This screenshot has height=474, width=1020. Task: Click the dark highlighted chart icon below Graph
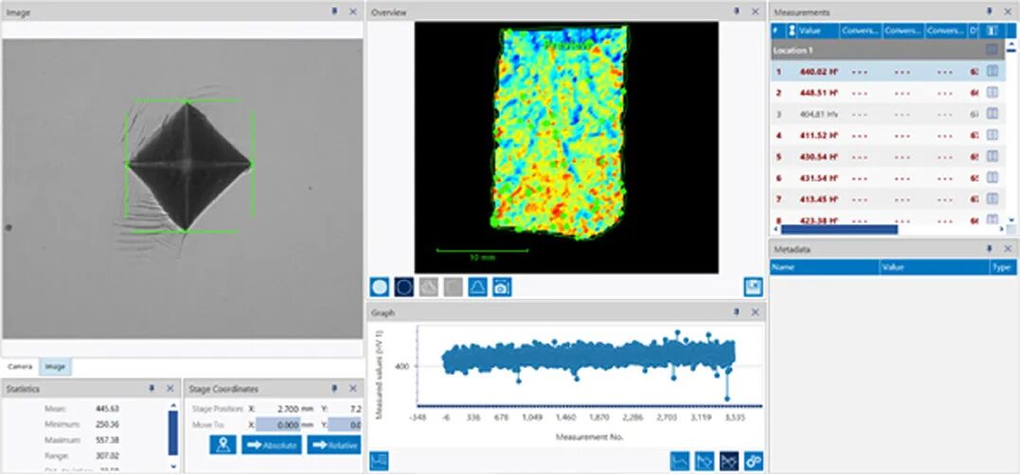pyautogui.click(x=729, y=461)
